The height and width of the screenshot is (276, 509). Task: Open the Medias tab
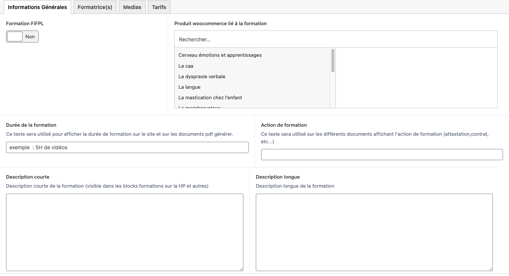[x=132, y=7]
